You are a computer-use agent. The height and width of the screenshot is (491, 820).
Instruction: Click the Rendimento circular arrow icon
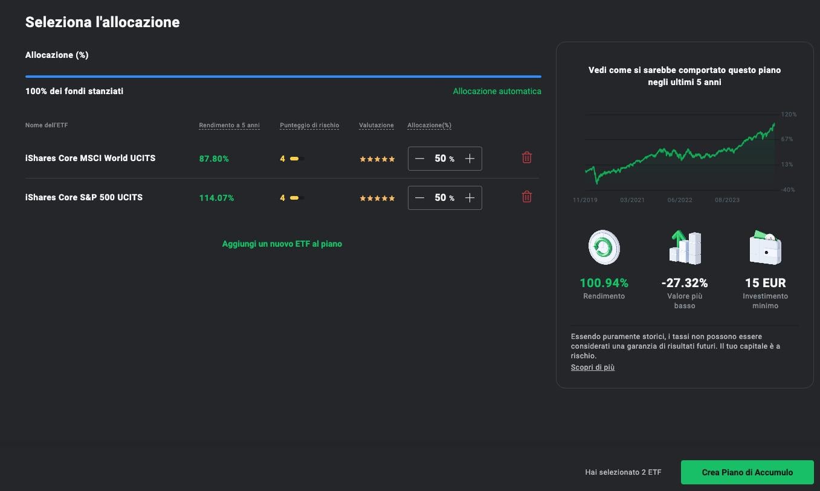tap(604, 247)
